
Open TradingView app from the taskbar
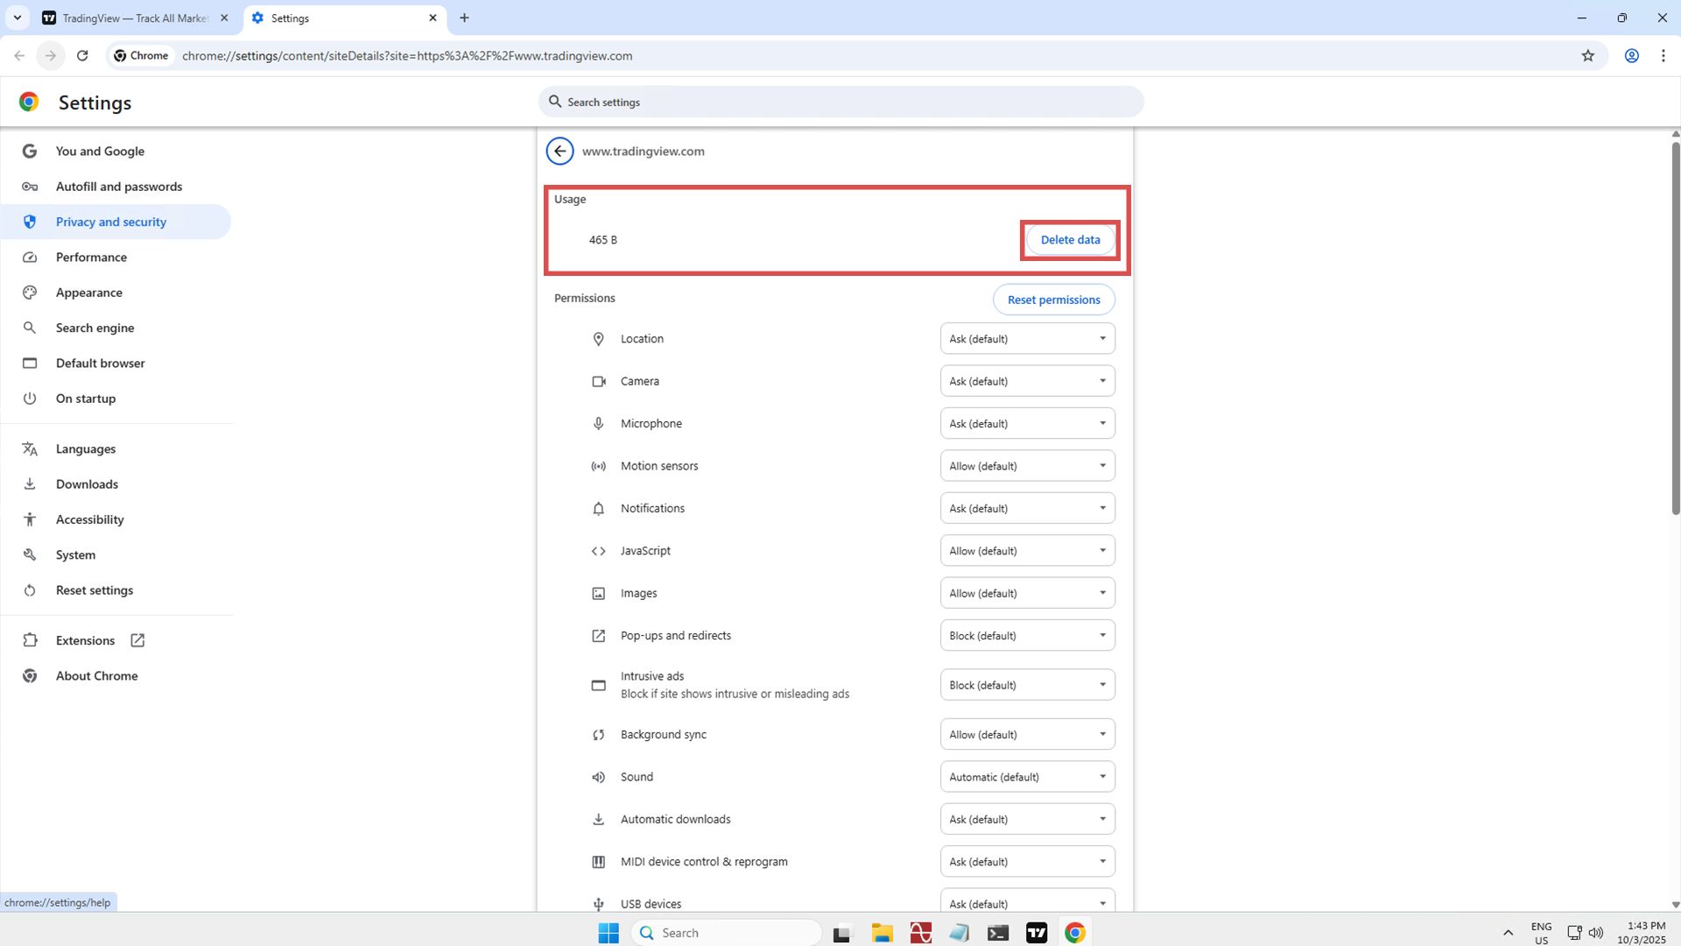(x=1037, y=932)
